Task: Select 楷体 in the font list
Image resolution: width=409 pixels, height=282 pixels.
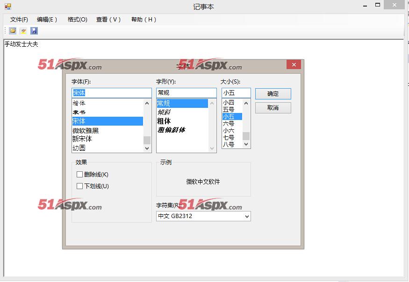Action: click(108, 103)
